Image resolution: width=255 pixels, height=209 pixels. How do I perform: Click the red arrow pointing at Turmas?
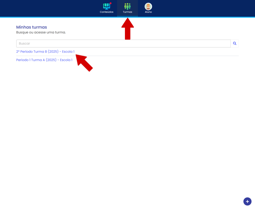point(127,29)
